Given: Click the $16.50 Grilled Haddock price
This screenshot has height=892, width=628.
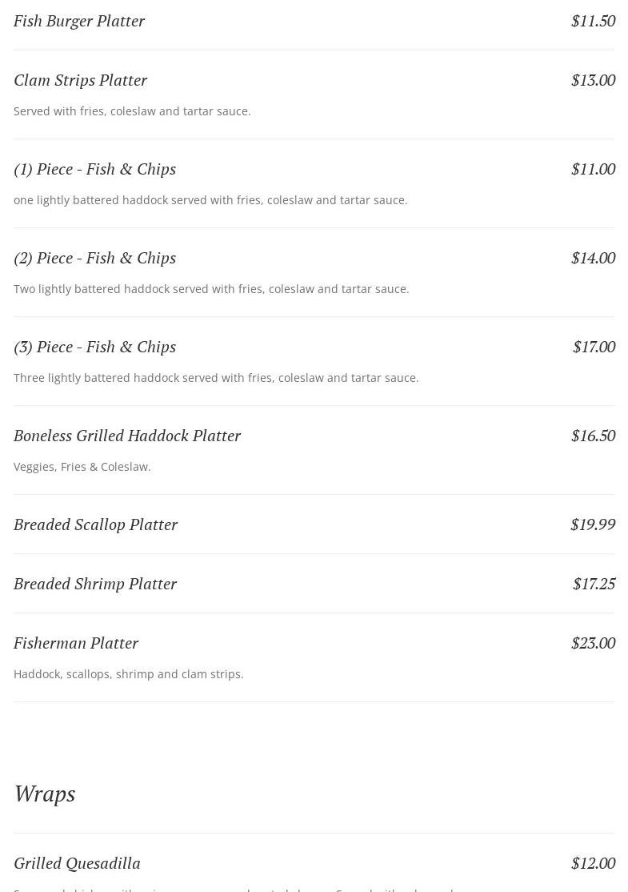Looking at the screenshot, I should tap(593, 436).
